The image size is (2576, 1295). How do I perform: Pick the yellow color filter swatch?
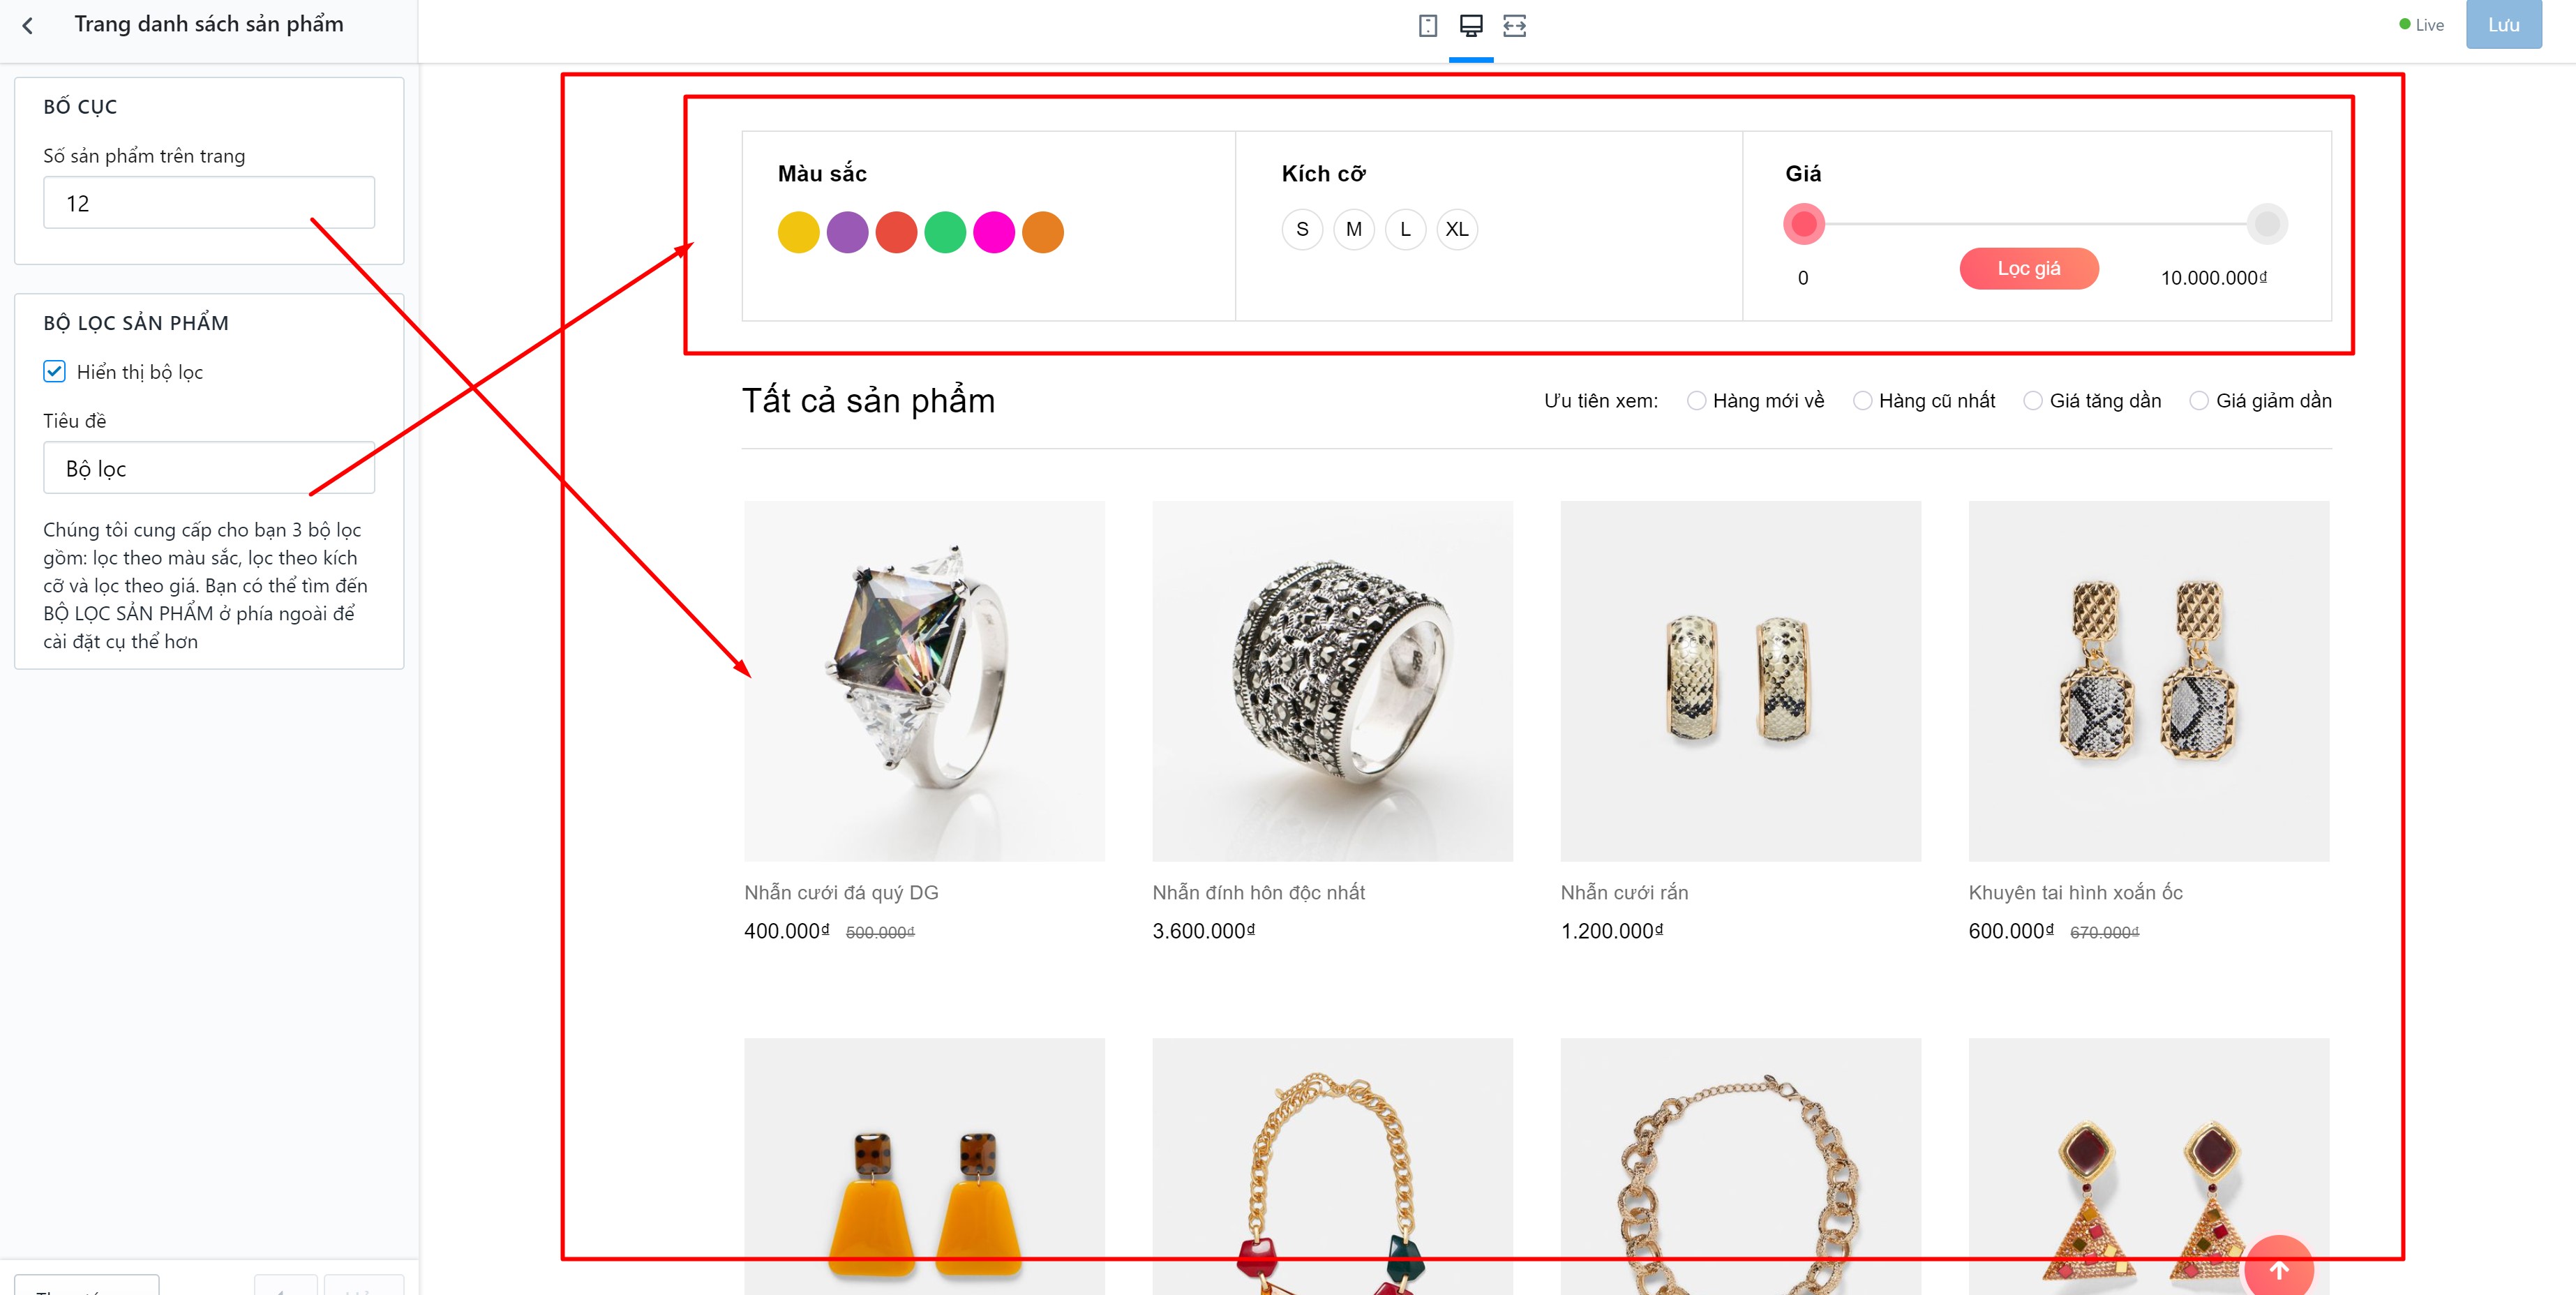point(798,232)
